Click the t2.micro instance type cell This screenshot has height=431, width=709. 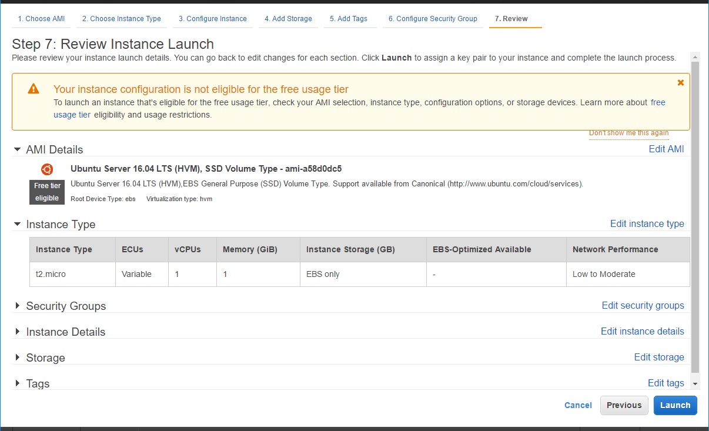tap(72, 274)
